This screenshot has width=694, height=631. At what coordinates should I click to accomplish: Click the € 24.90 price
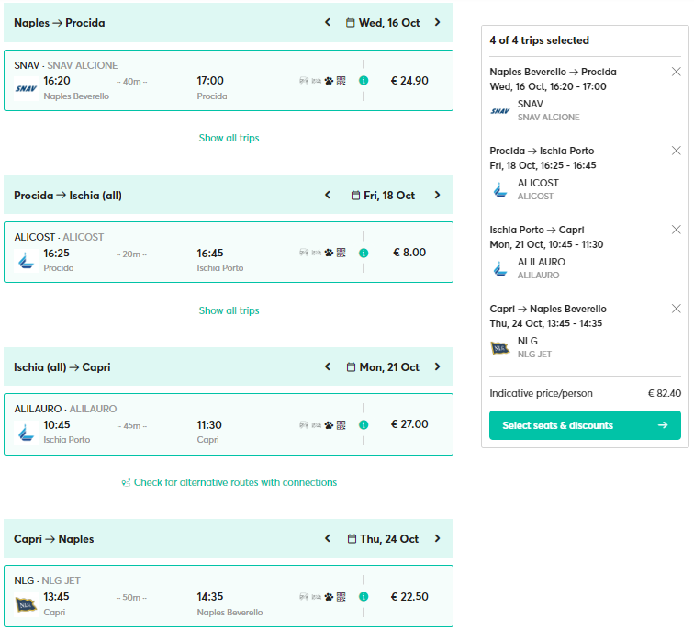pos(409,81)
